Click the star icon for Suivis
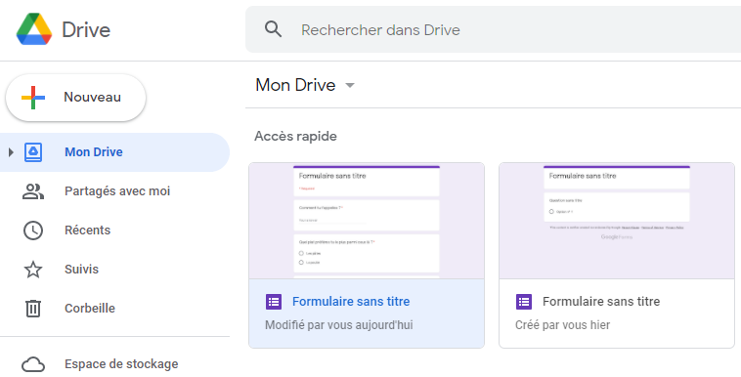Screen dimensions: 741x377 point(33,270)
